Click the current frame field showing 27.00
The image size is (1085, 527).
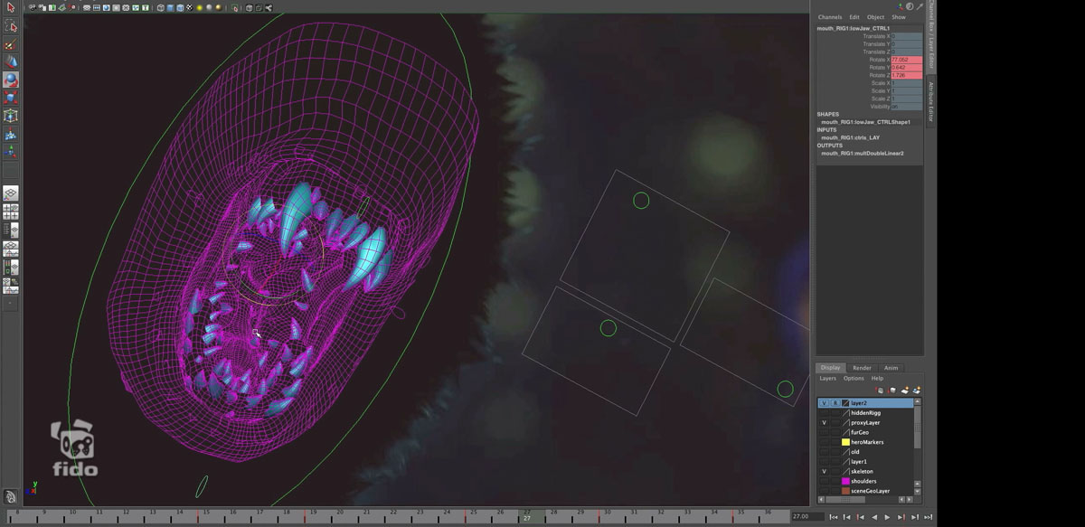pyautogui.click(x=807, y=517)
